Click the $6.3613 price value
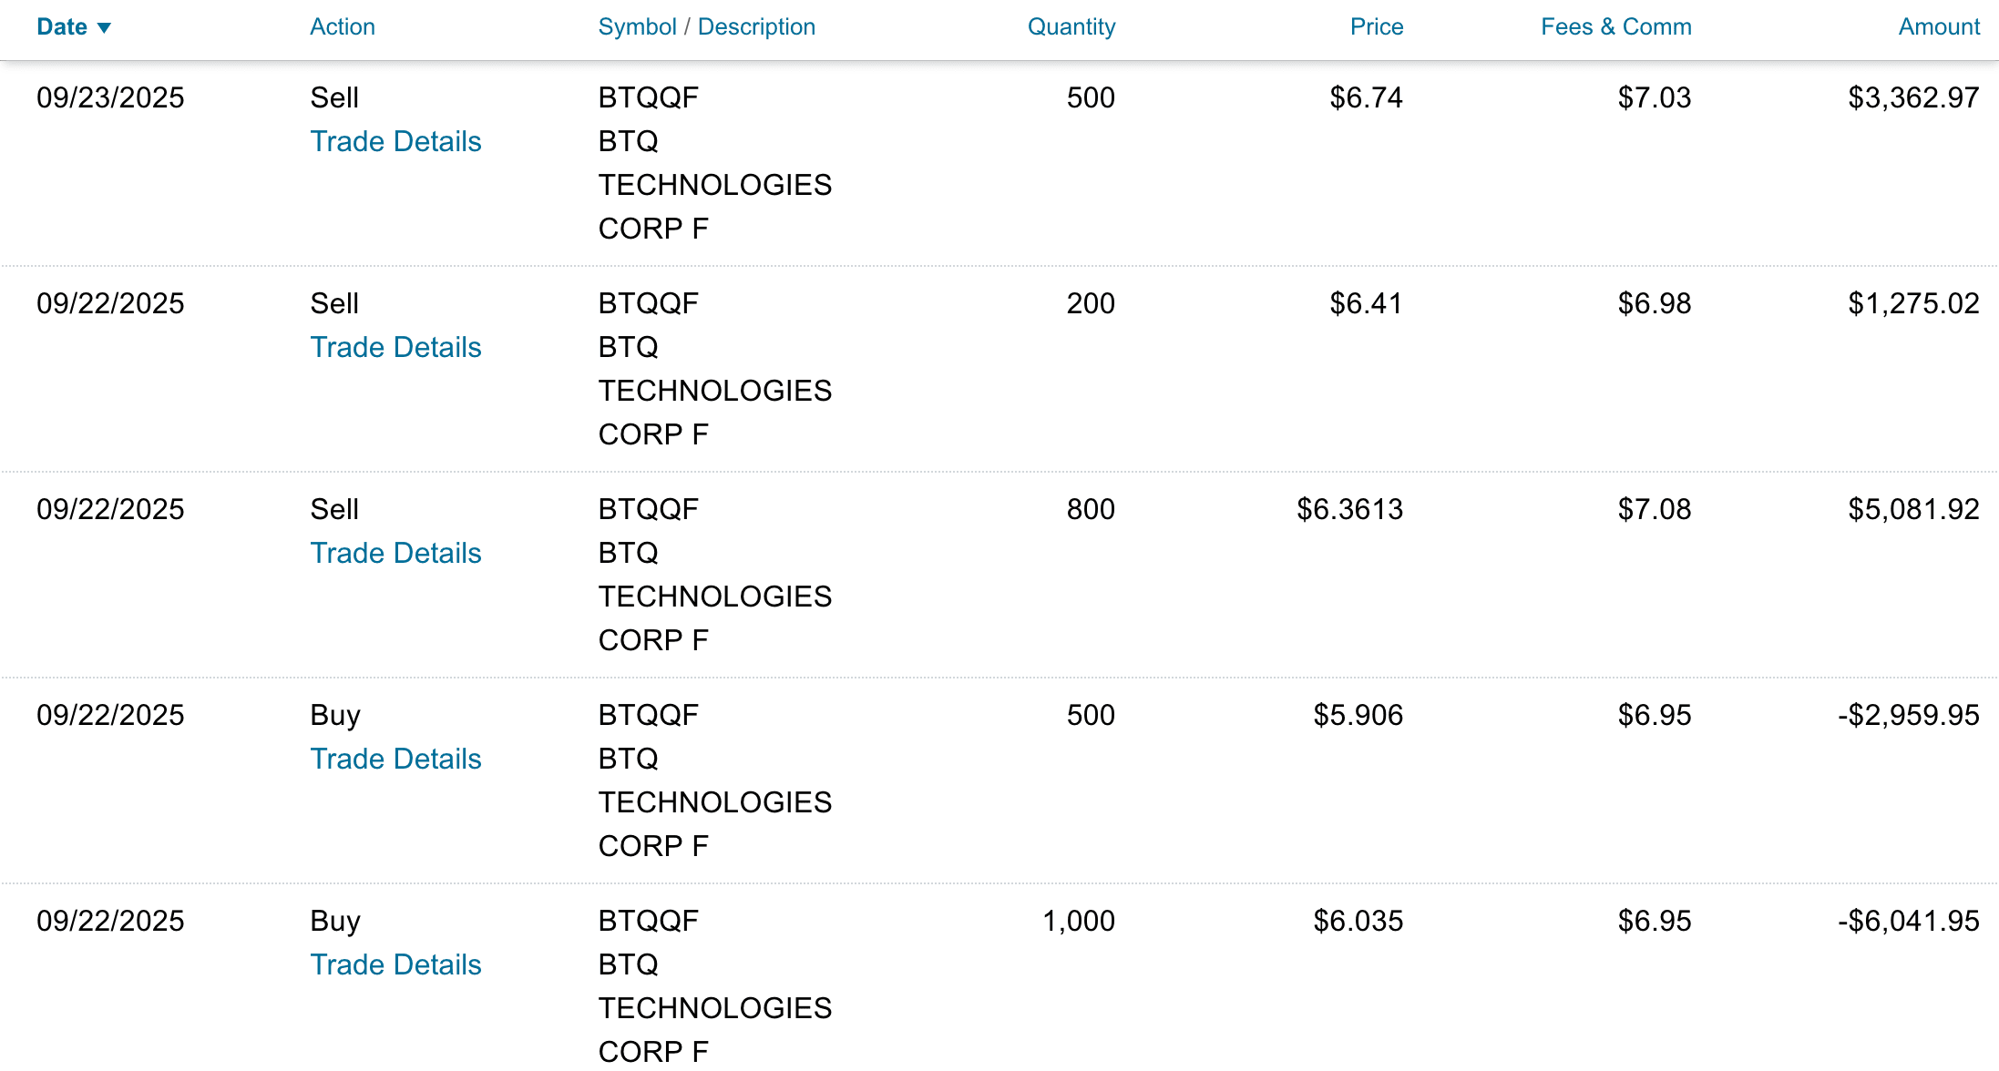 (x=1349, y=509)
